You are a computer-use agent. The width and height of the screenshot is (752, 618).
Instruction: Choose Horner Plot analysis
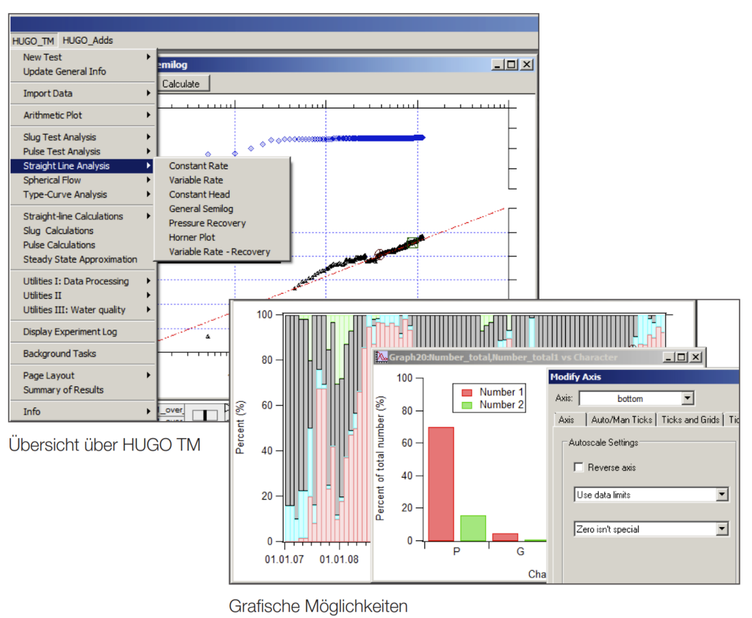pos(222,238)
